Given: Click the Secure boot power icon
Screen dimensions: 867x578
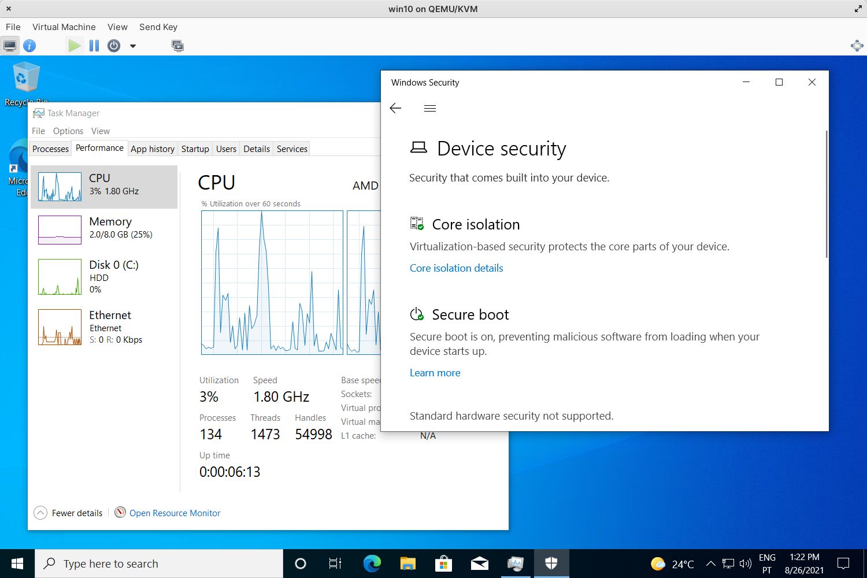Looking at the screenshot, I should pyautogui.click(x=417, y=314).
